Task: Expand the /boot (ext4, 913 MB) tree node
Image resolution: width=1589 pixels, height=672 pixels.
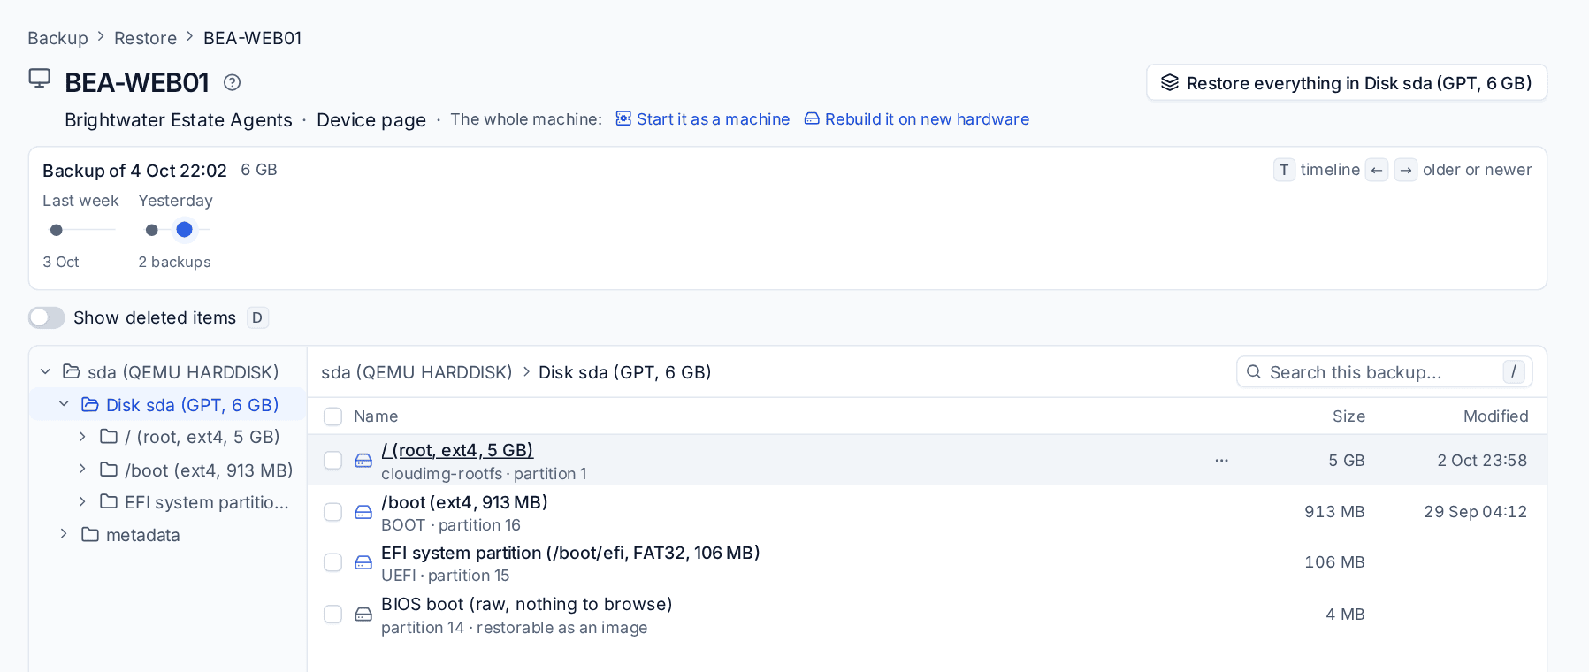Action: tap(82, 470)
